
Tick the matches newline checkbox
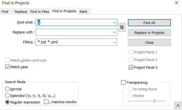point(46,102)
